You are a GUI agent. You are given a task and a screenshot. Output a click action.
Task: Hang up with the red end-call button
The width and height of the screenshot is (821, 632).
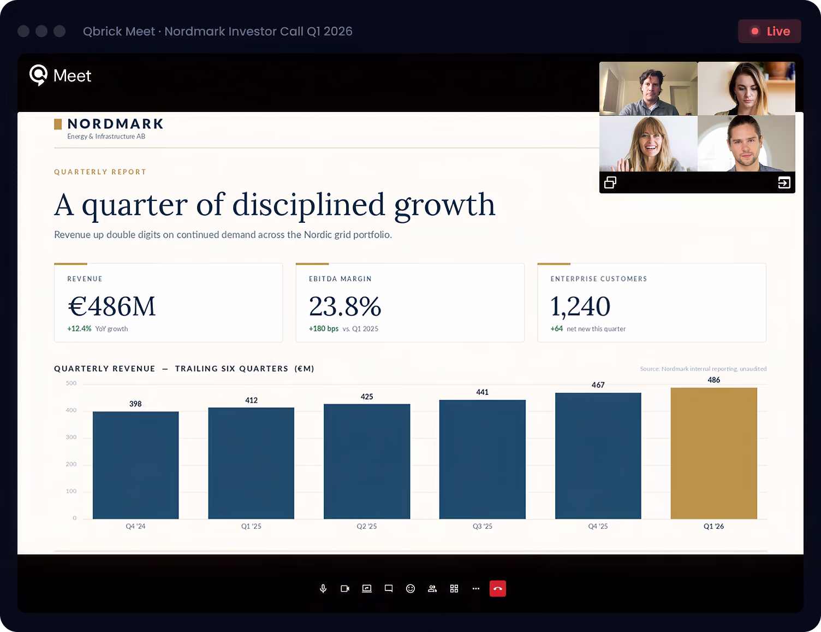(498, 588)
